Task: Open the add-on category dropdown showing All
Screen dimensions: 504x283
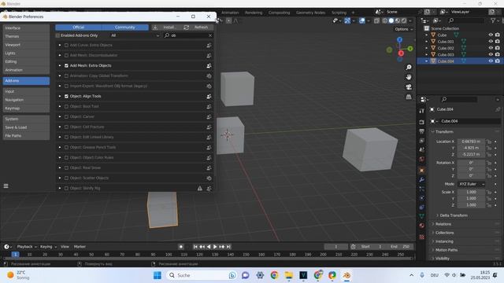Action: 135,35
